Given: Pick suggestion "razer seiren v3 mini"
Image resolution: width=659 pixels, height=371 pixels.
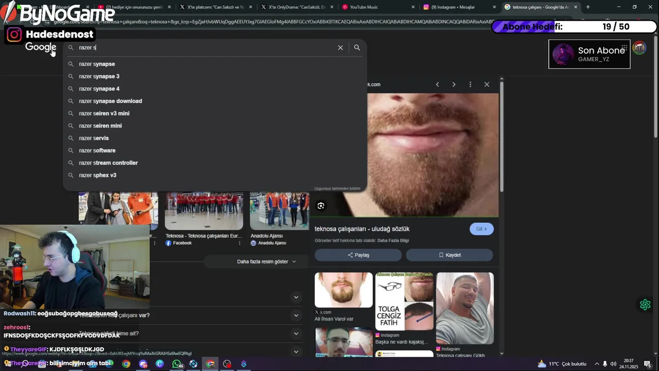Looking at the screenshot, I should click(x=215, y=113).
